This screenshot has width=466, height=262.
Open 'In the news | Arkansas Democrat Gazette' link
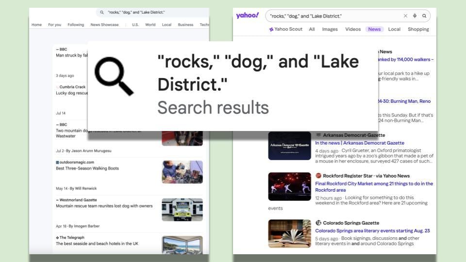click(360, 143)
